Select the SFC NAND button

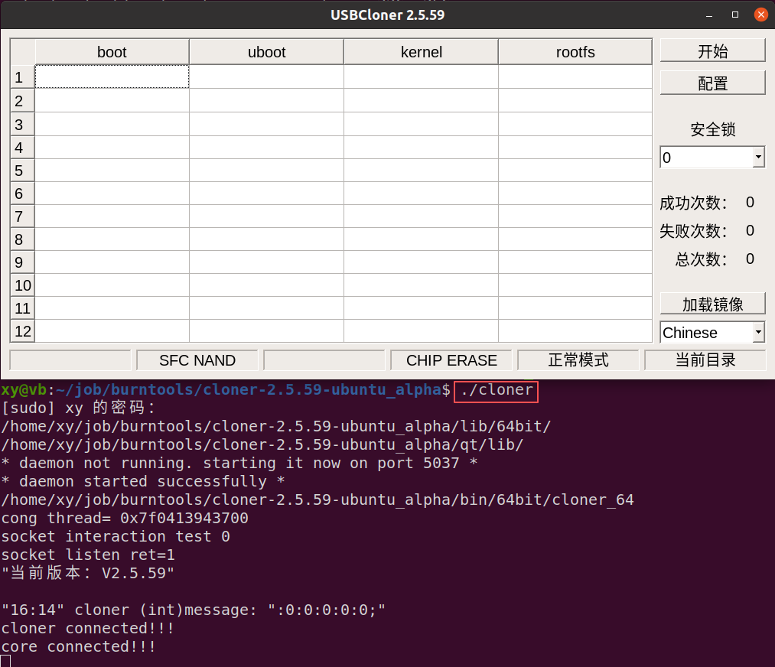tap(197, 360)
